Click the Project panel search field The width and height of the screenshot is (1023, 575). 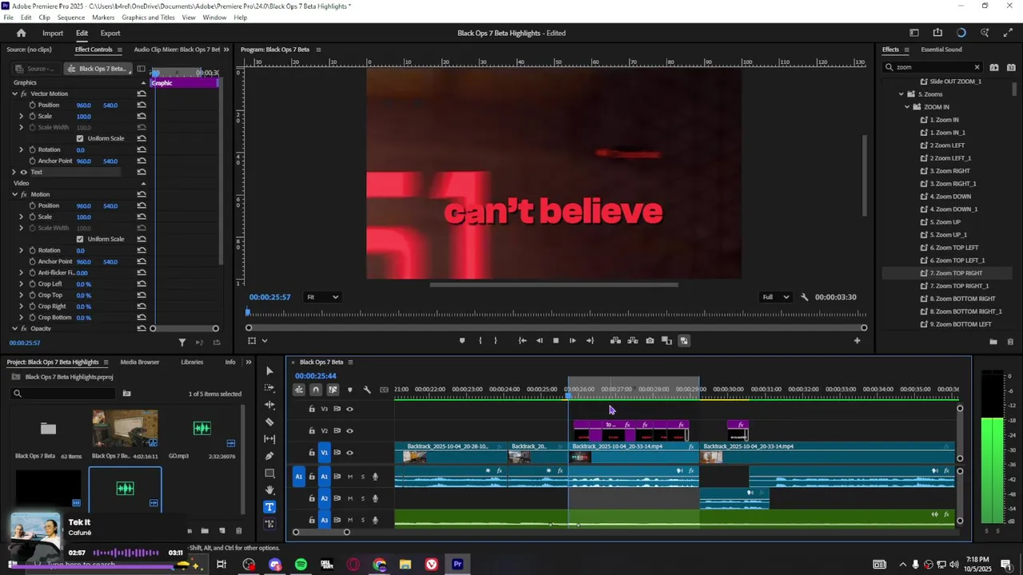coord(64,393)
